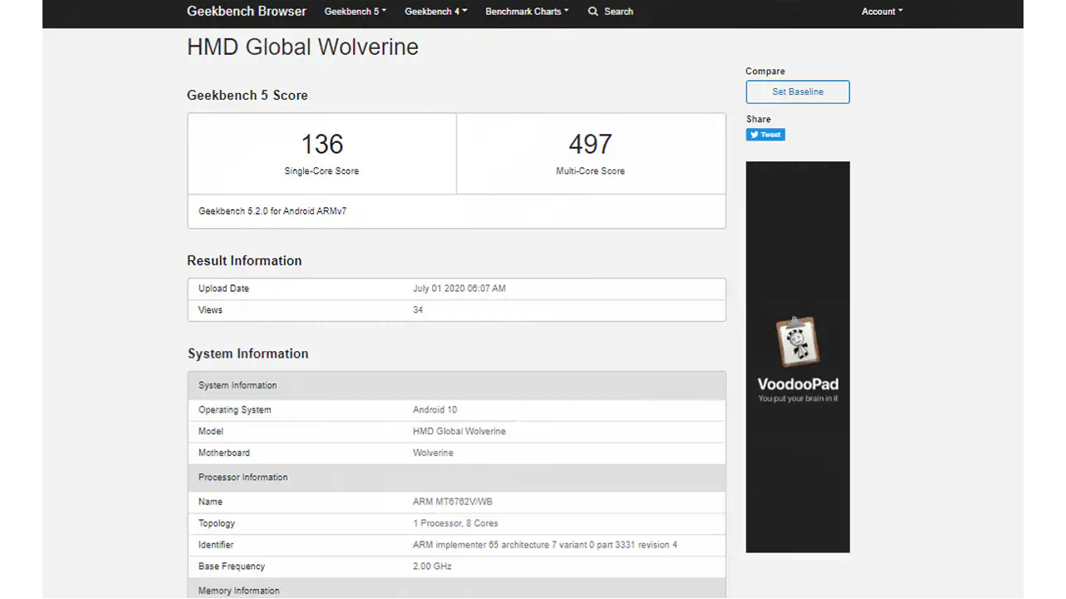
Task: Open the Geekbench Browser home link
Action: pos(247,12)
